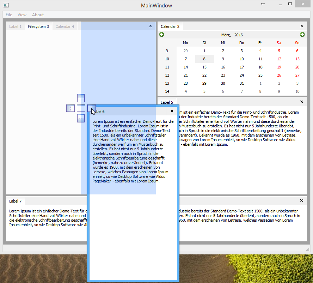
Task: Click the double-arrow icon in title bar
Action: 263,4
